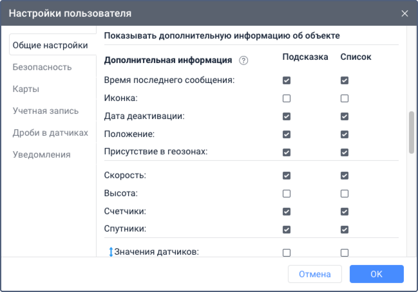The image size is (418, 292).
Task: Uncheck Дата деактивации in Список column
Action: pyautogui.click(x=345, y=116)
